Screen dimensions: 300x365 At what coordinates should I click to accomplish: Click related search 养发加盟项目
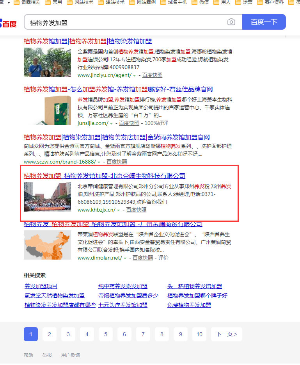[41, 286]
